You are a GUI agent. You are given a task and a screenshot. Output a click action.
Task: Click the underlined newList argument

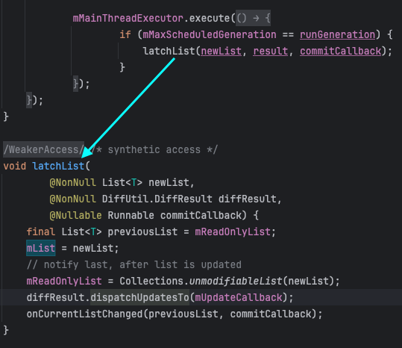(222, 51)
